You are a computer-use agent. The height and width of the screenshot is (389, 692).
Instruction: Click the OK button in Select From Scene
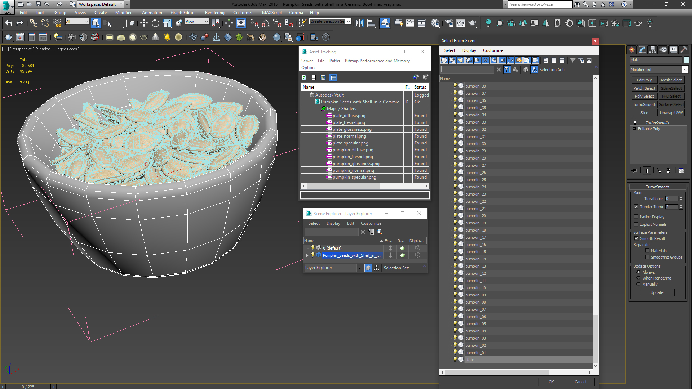click(x=551, y=381)
